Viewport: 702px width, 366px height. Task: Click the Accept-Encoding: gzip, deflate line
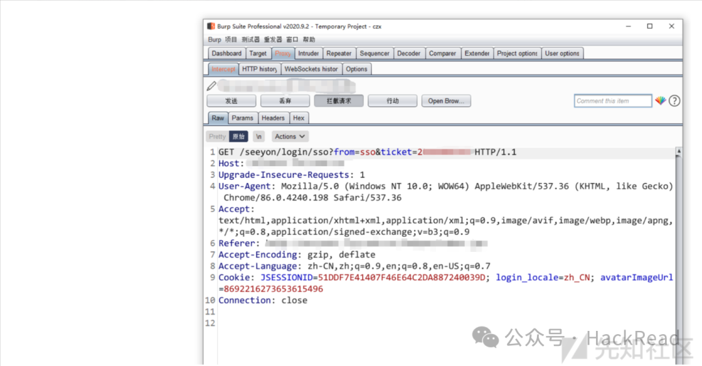pos(297,255)
